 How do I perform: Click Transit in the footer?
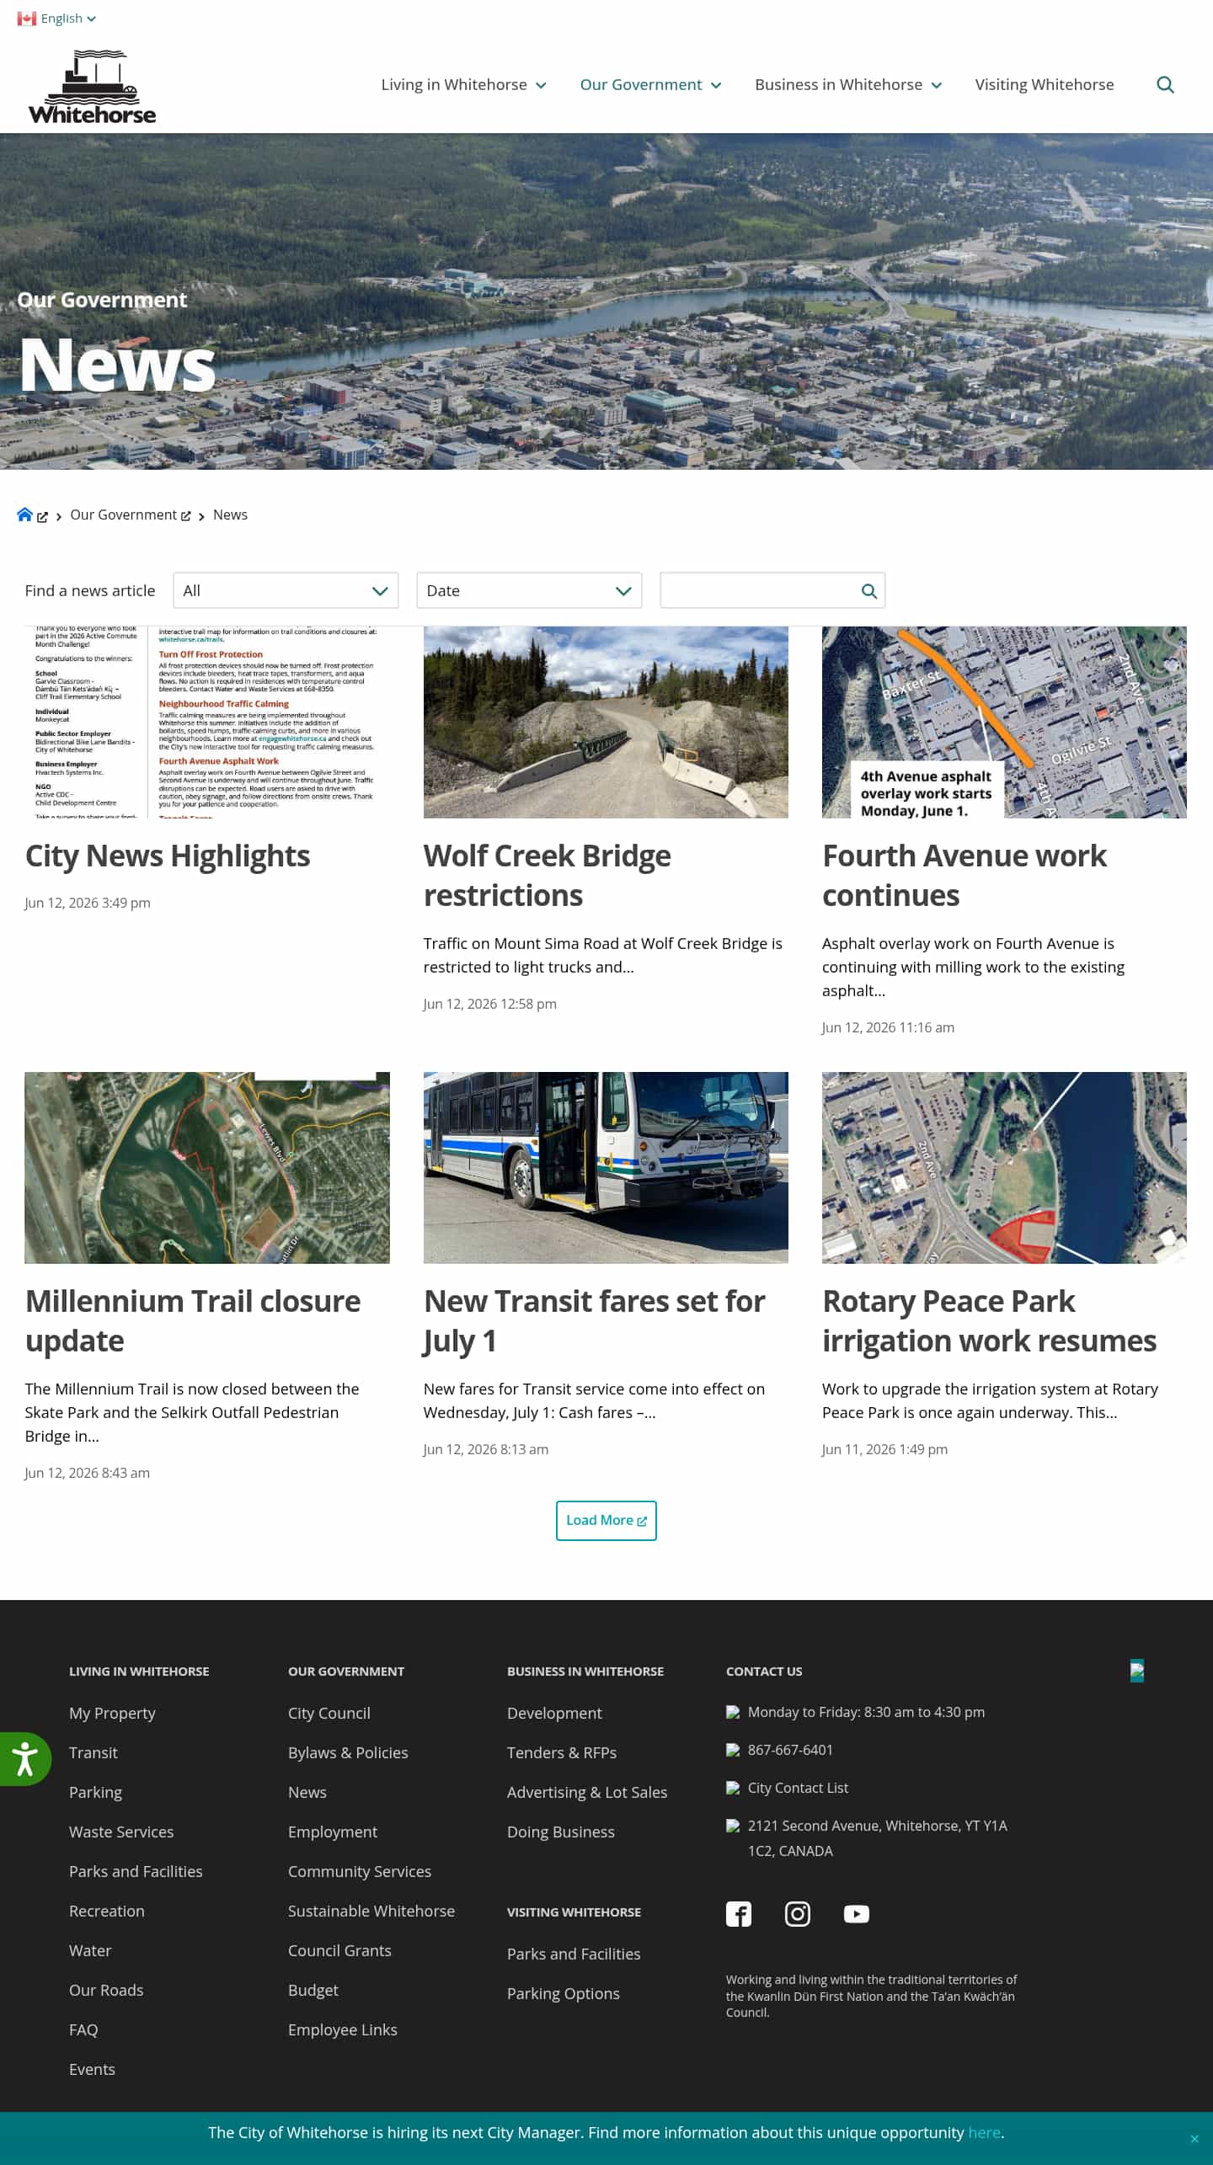coord(94,1752)
